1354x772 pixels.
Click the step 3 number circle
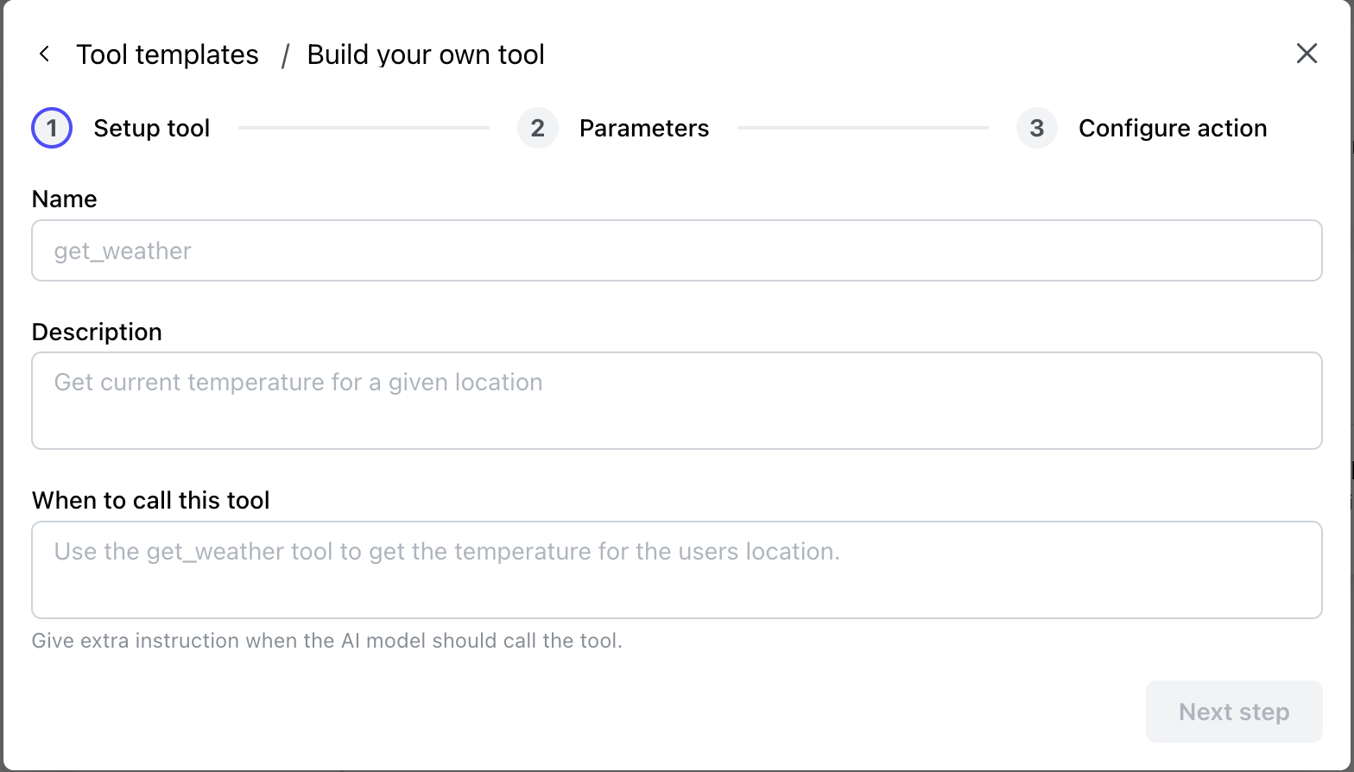pos(1036,128)
